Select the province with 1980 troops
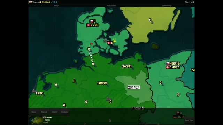The height and width of the screenshot is (125, 223). [39, 93]
